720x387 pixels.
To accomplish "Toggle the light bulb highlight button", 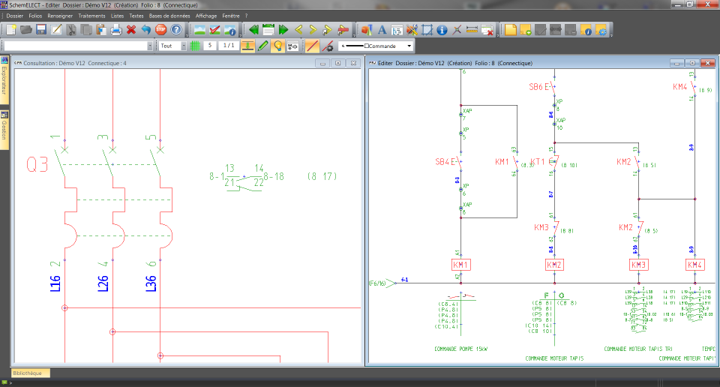I will pyautogui.click(x=277, y=46).
